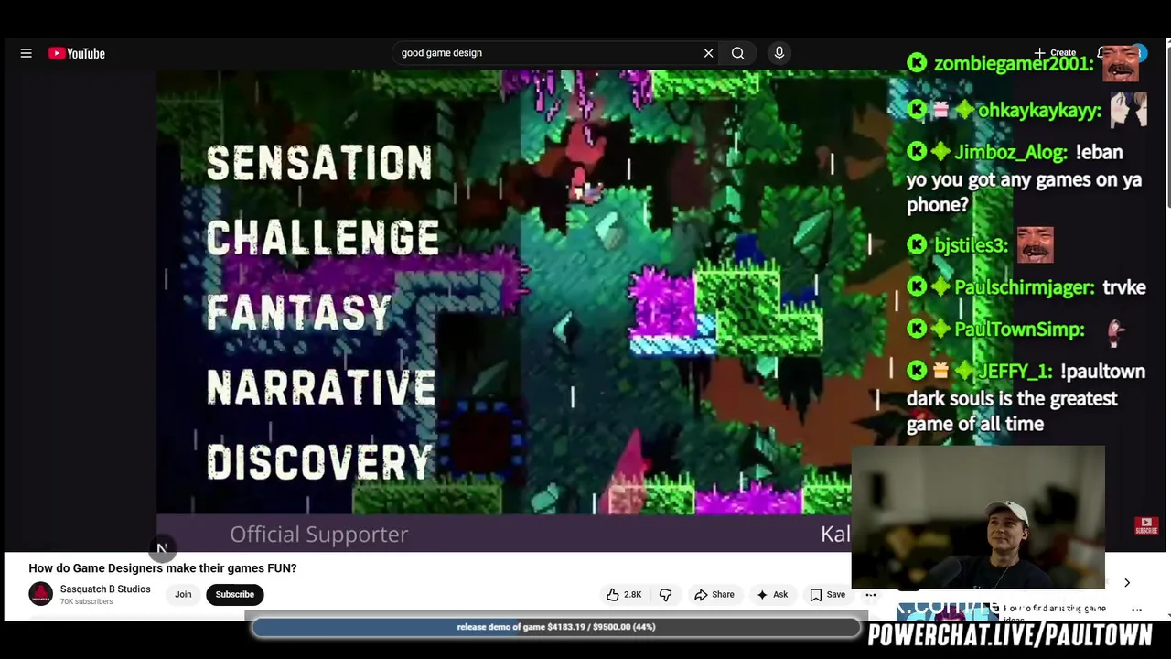The image size is (1171, 659).
Task: Open Sasquatch B Studios channel avatar
Action: (41, 594)
